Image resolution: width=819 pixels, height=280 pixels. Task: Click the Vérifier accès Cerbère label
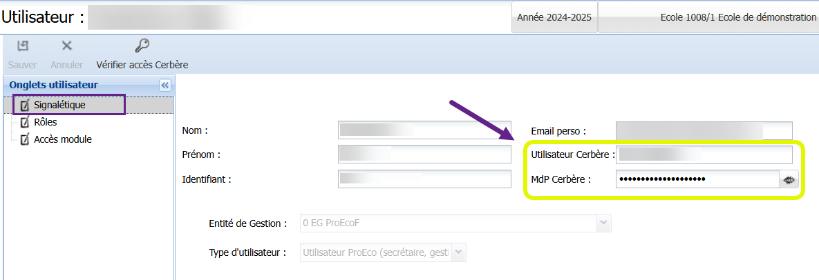(x=142, y=65)
